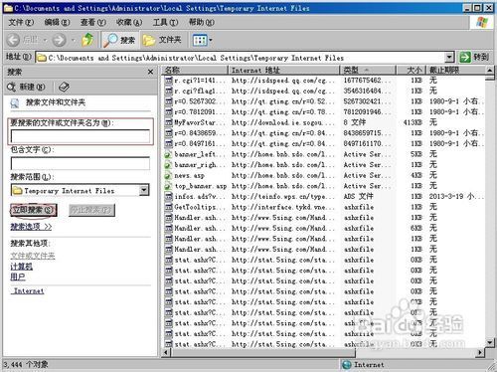Open the search scope Temporary Internet Files dropdown
This screenshot has width=497, height=372.
point(144,190)
